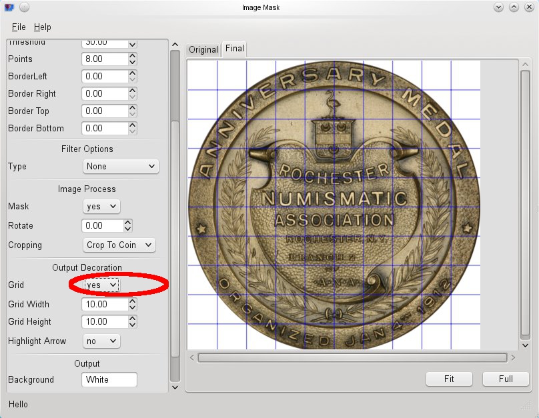Click the image view scroll-down arrow
The height and width of the screenshot is (418, 539).
(525, 345)
